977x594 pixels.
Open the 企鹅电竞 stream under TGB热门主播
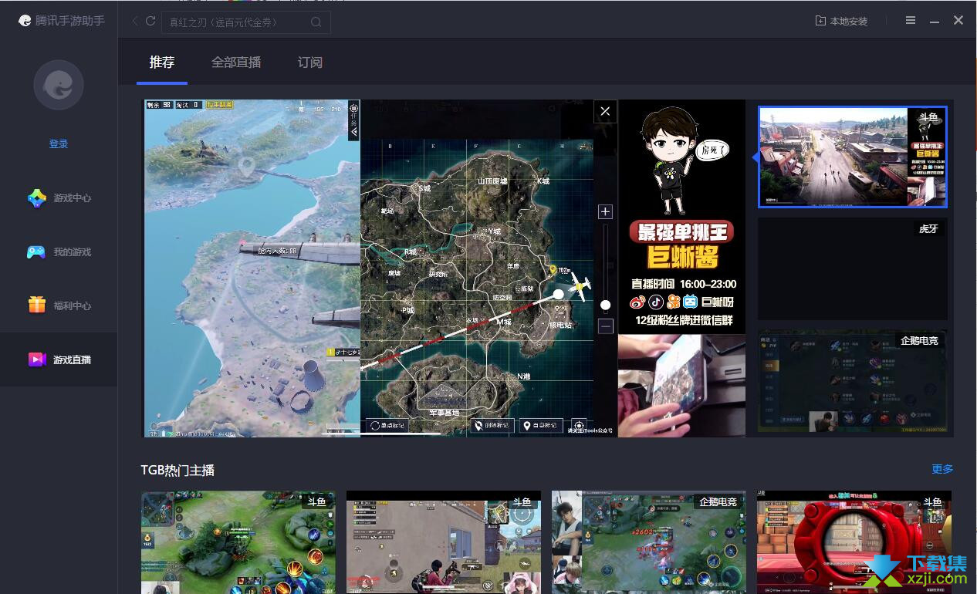649,542
